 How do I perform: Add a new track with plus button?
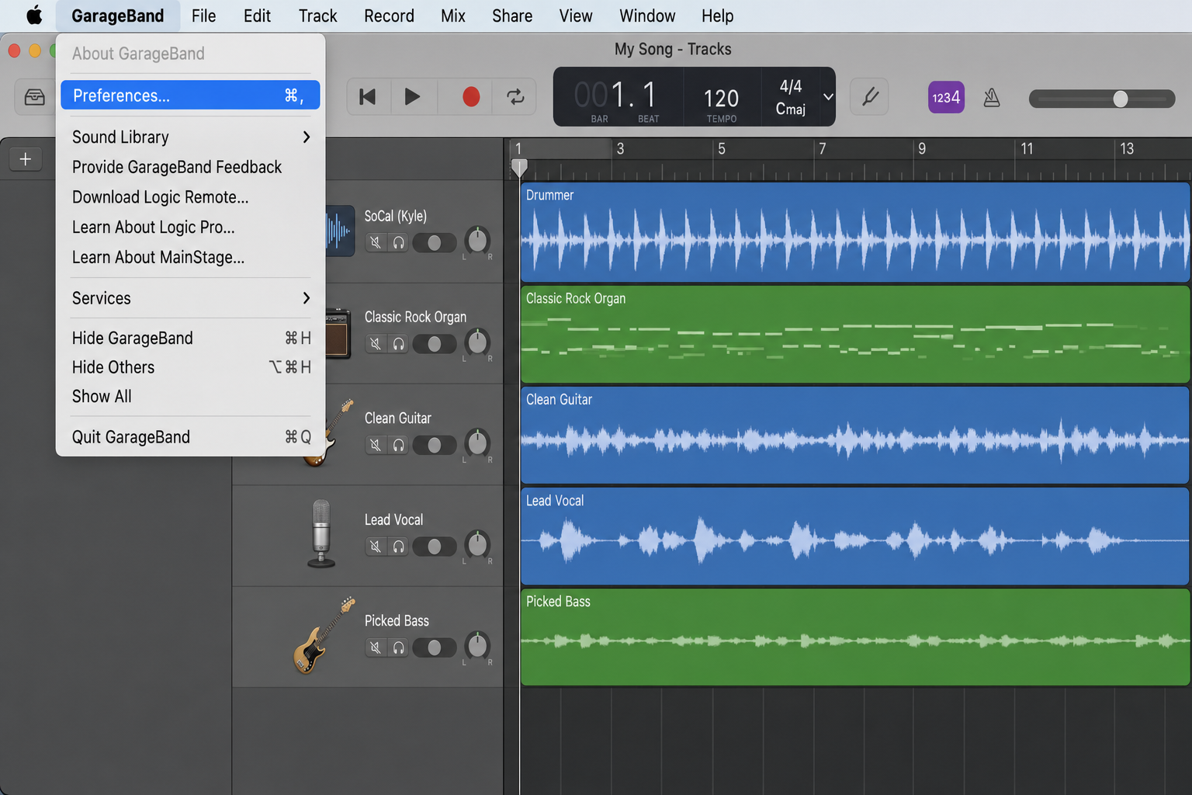point(26,159)
